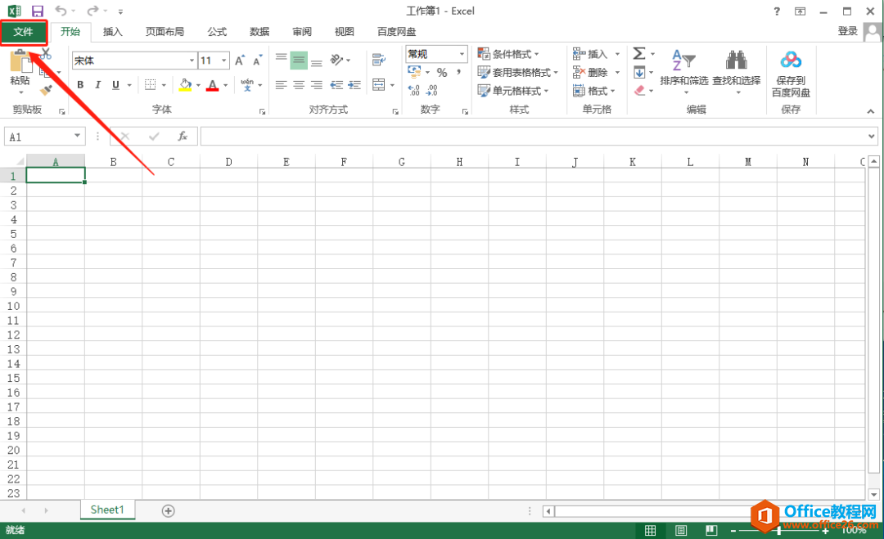Toggle align text left
This screenshot has width=884, height=539.
[x=281, y=85]
